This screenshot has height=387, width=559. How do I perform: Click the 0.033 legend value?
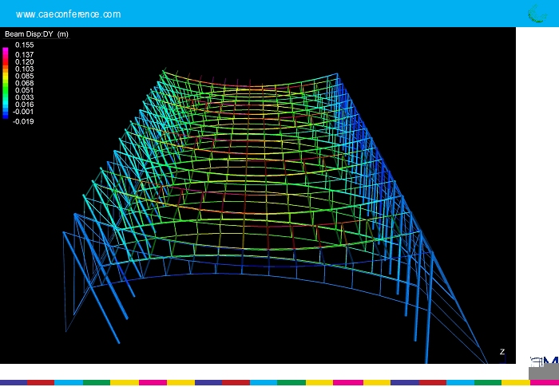point(24,97)
